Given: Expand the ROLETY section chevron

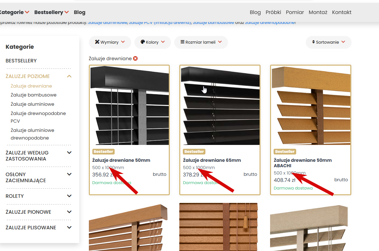Looking at the screenshot, I should [x=69, y=196].
